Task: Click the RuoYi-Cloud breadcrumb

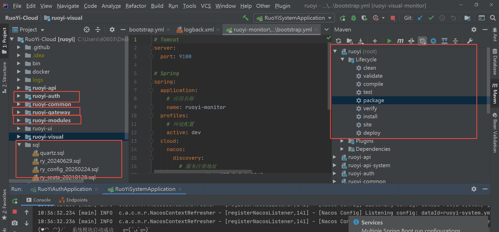Action: click(x=22, y=18)
